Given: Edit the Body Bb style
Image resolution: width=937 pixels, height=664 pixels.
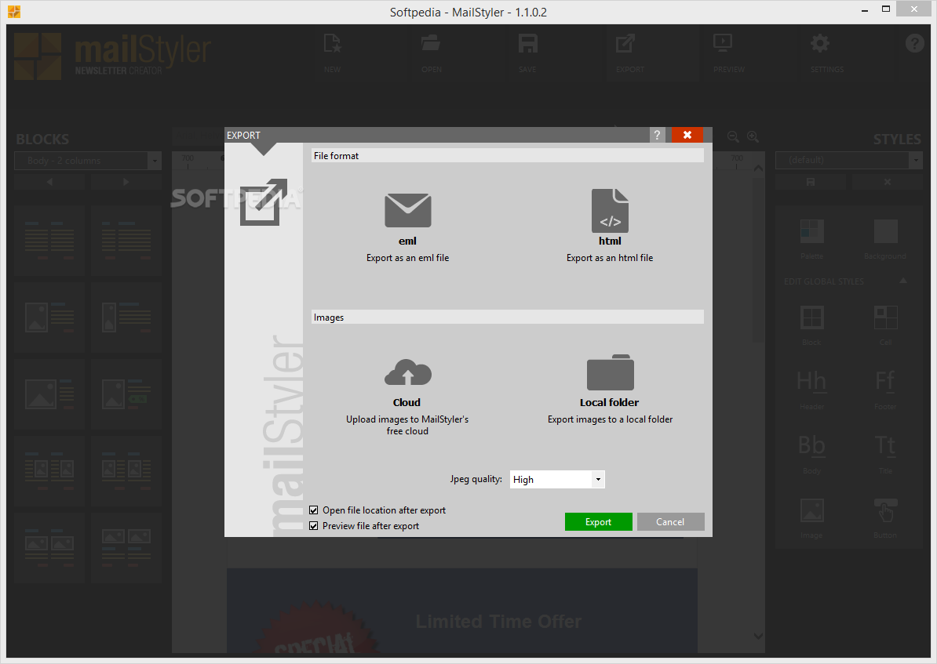Looking at the screenshot, I should pos(811,454).
